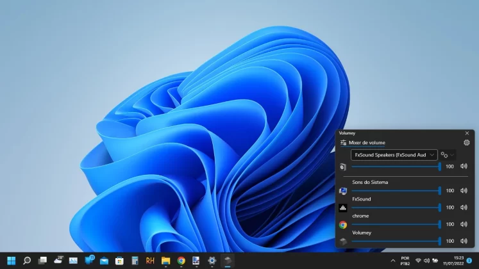Click chrome volume value 100

(x=450, y=224)
